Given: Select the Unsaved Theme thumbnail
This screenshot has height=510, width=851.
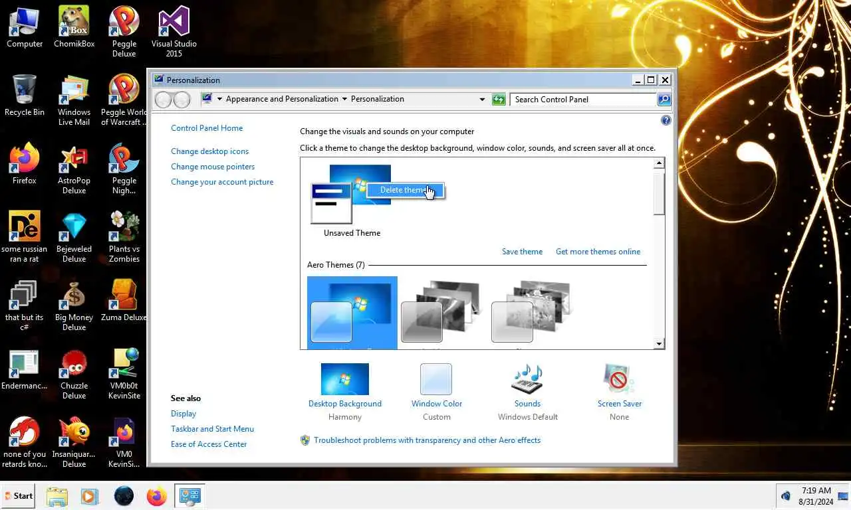Looking at the screenshot, I should [x=352, y=201].
